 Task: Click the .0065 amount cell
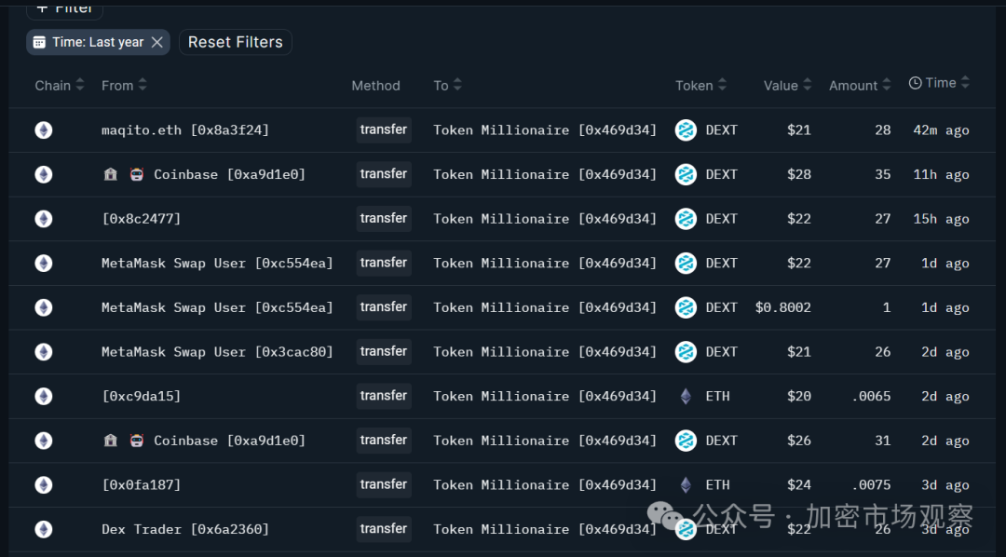(871, 396)
